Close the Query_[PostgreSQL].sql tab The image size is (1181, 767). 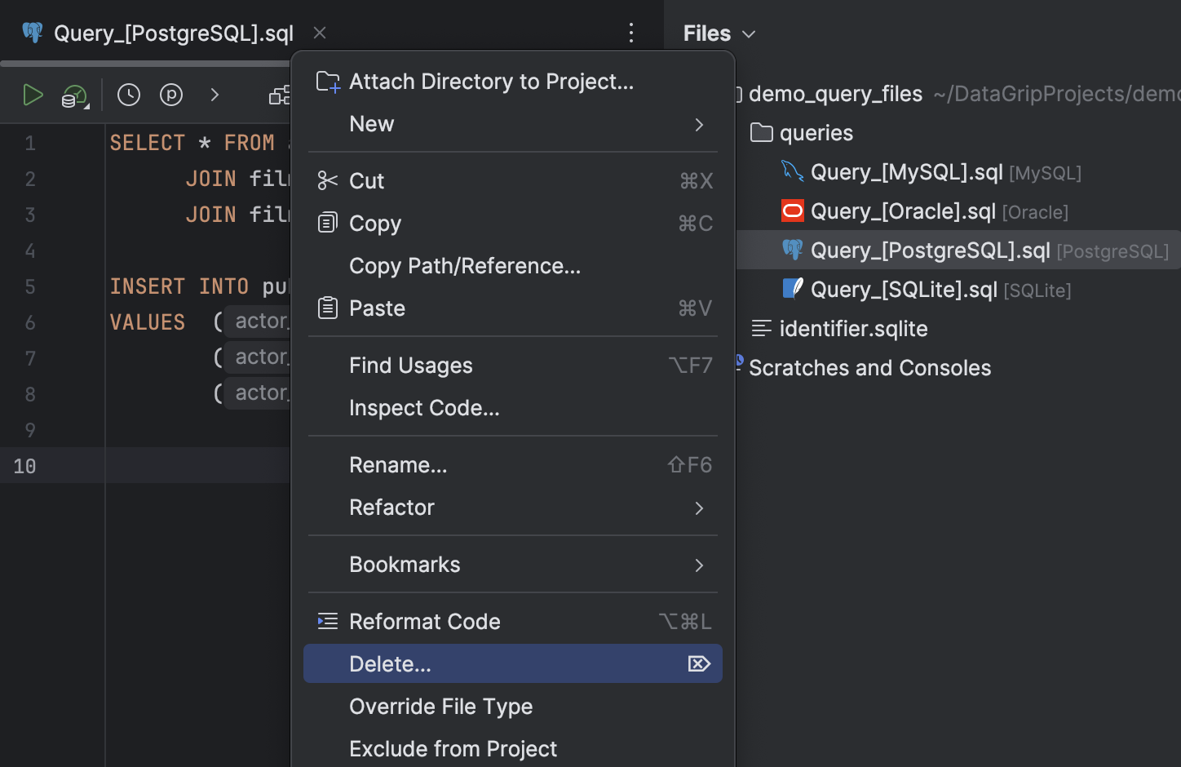click(320, 33)
